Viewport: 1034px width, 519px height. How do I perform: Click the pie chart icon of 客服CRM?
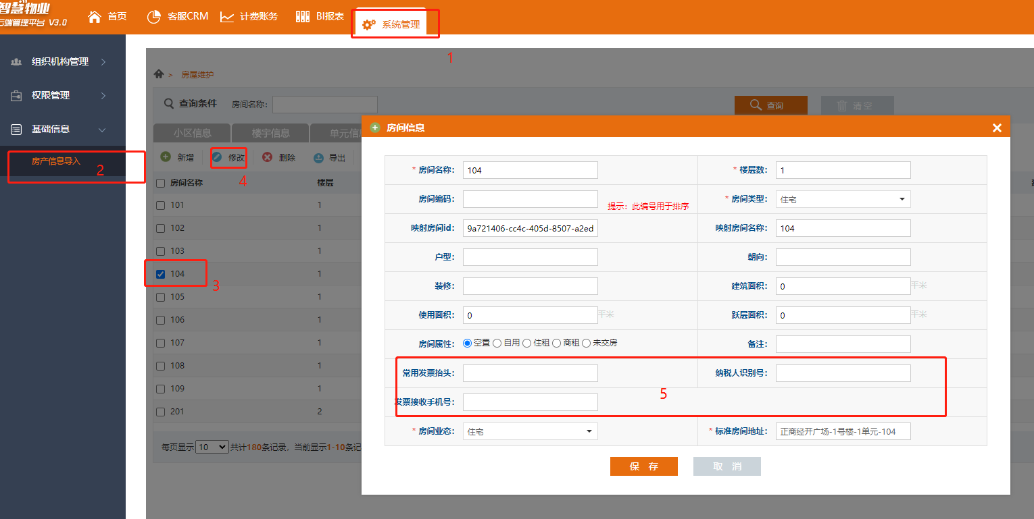[x=154, y=16]
